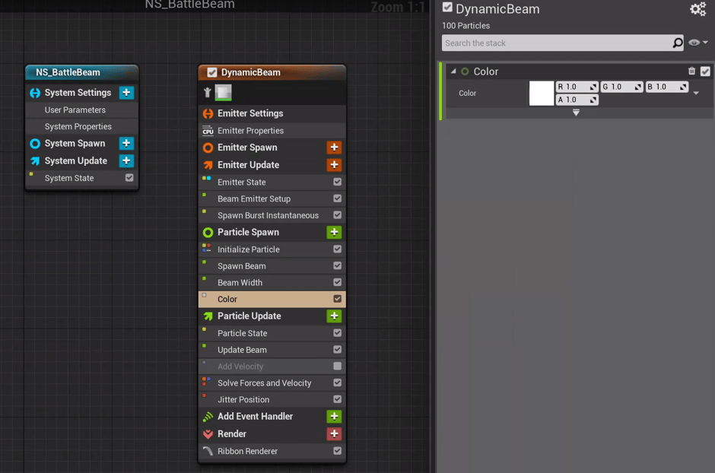Disable the Beam Emitter Setup module

pos(338,198)
